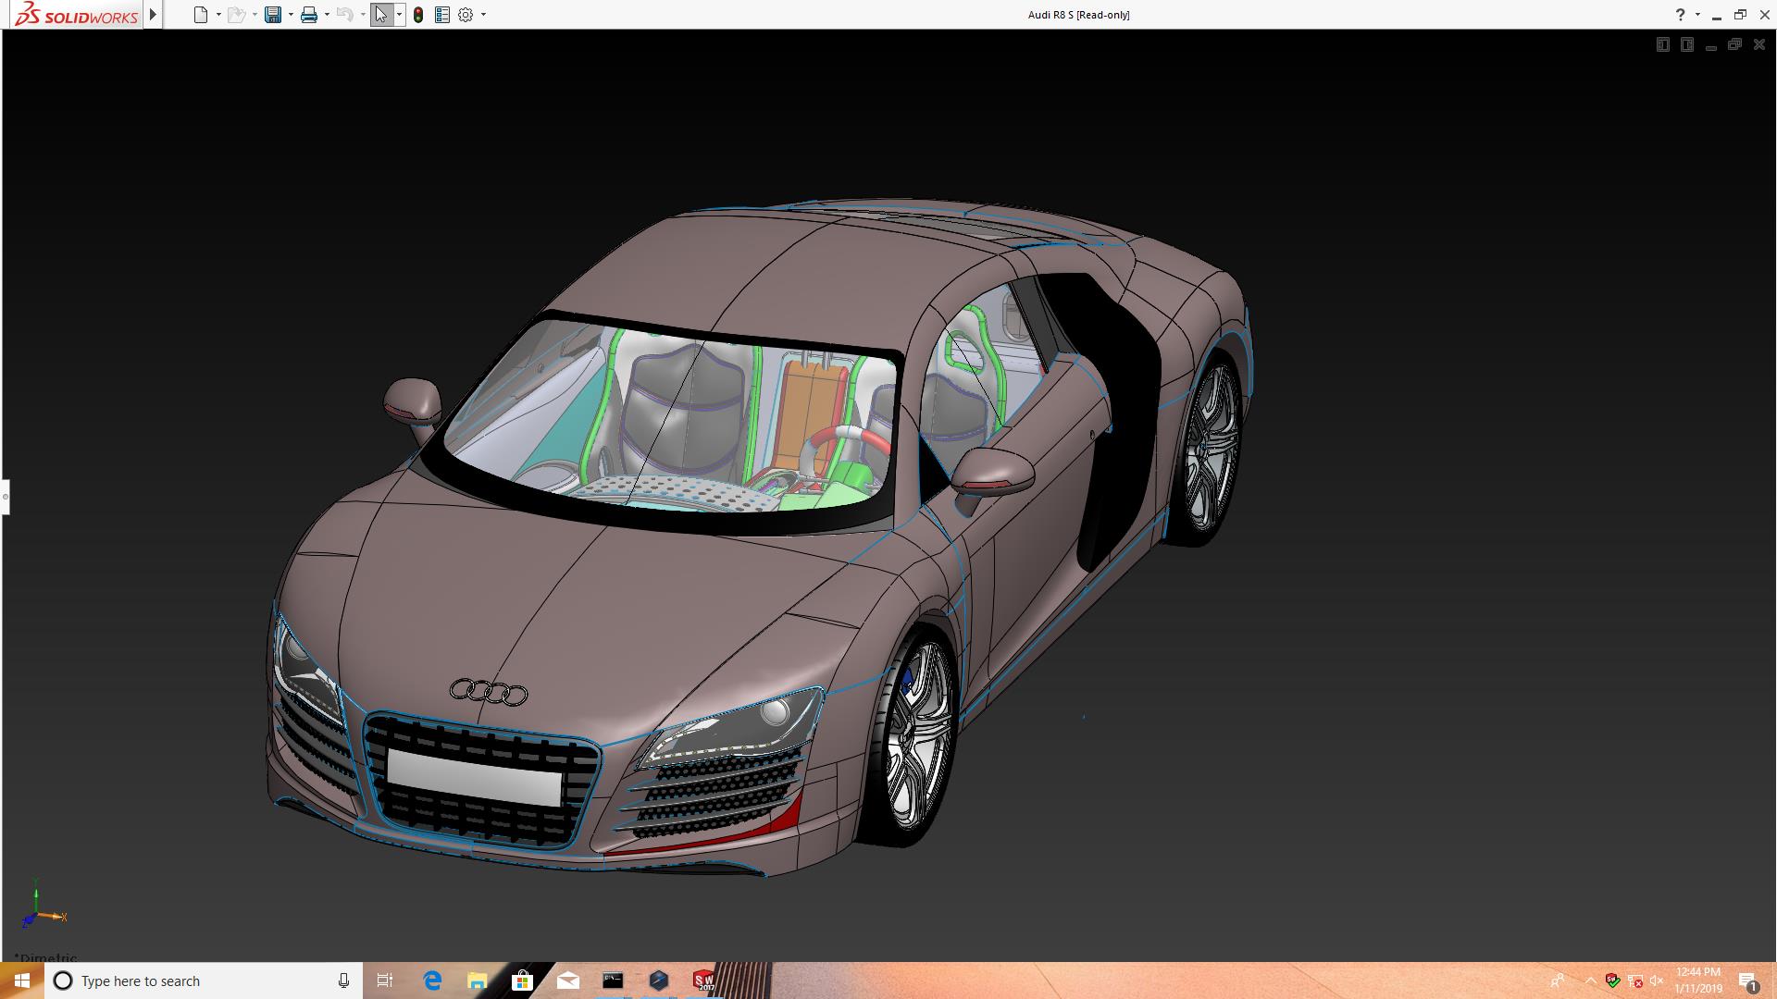Click the SolidWorks logo button

click(x=76, y=15)
